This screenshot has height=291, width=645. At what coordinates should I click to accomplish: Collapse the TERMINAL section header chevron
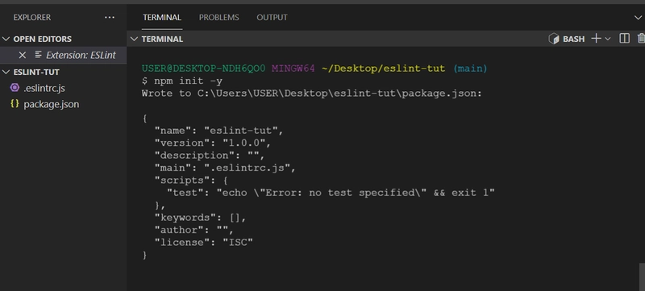point(134,39)
